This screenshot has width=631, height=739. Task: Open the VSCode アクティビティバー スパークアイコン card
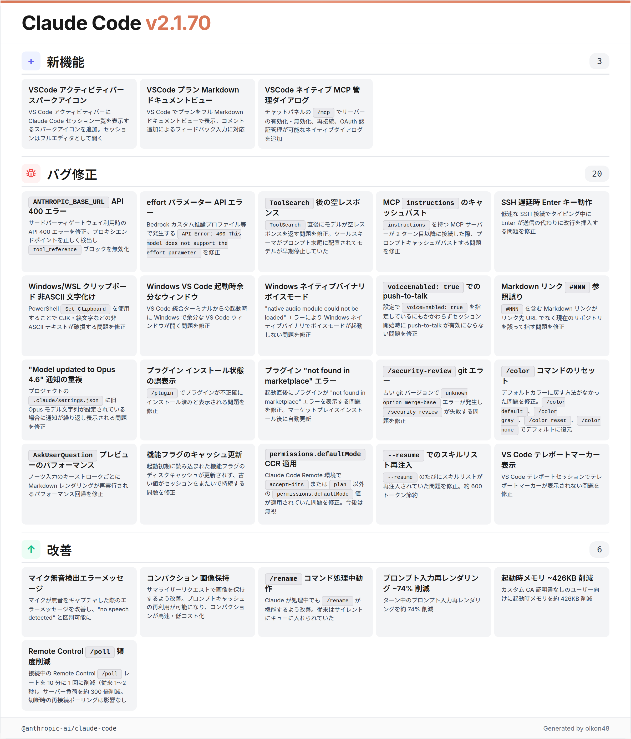click(79, 114)
